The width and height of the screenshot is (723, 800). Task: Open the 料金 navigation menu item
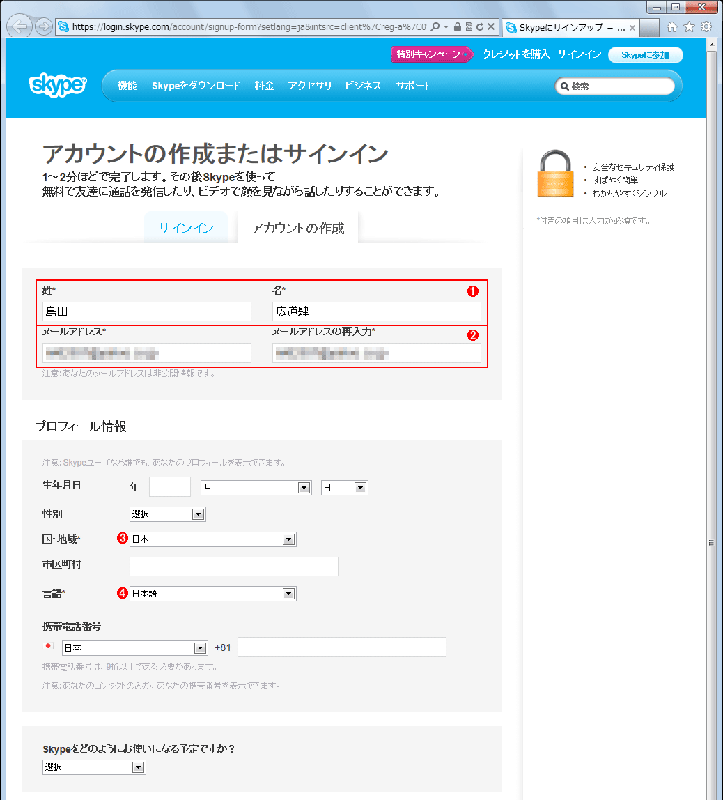(265, 86)
